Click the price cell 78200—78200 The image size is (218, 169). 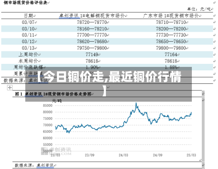coord(171,29)
